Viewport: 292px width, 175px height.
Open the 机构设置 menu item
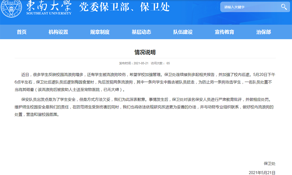[x=58, y=32]
